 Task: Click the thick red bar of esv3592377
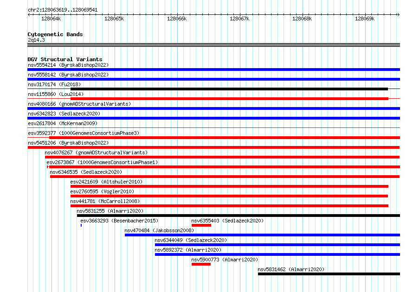pyautogui.click(x=225, y=138)
